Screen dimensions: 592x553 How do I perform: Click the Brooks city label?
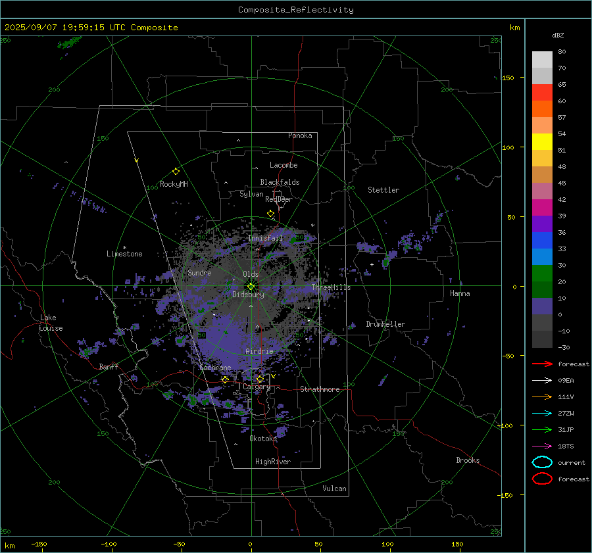click(x=468, y=460)
